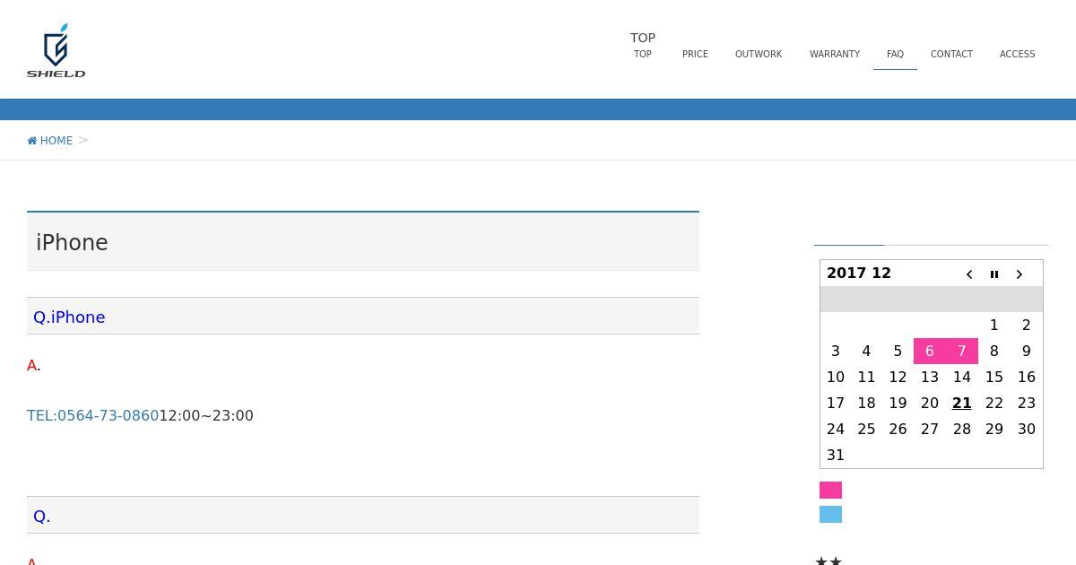
Task: Select date 25 in the calendar
Action: (x=866, y=430)
